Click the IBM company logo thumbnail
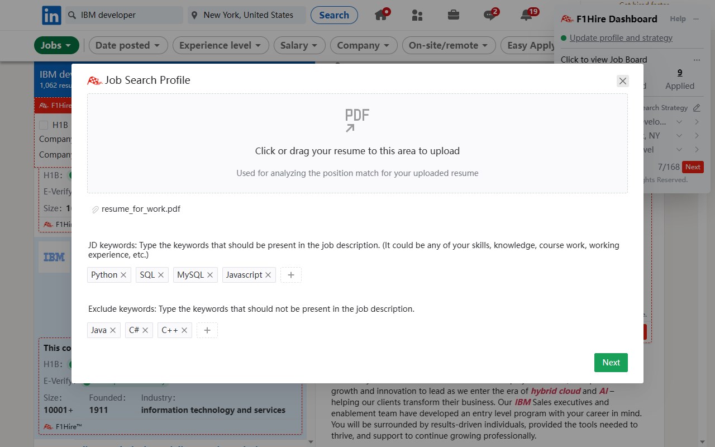The image size is (715, 447). pos(54,257)
